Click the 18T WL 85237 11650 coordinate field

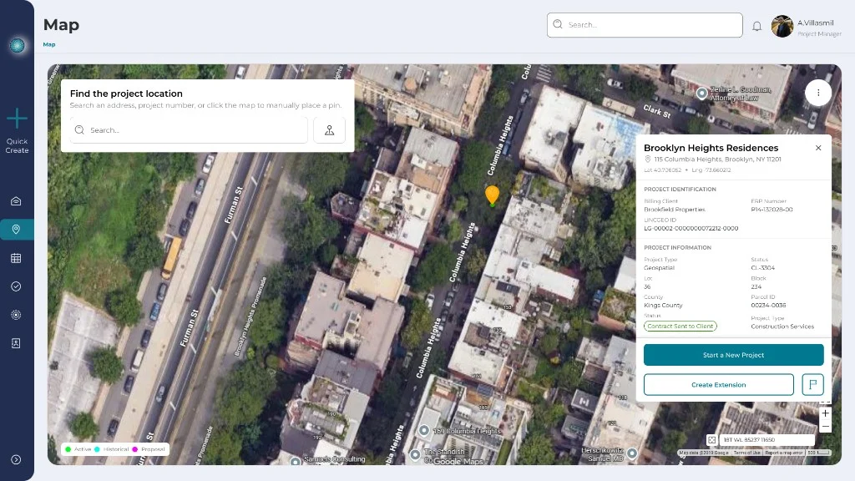tap(766, 439)
